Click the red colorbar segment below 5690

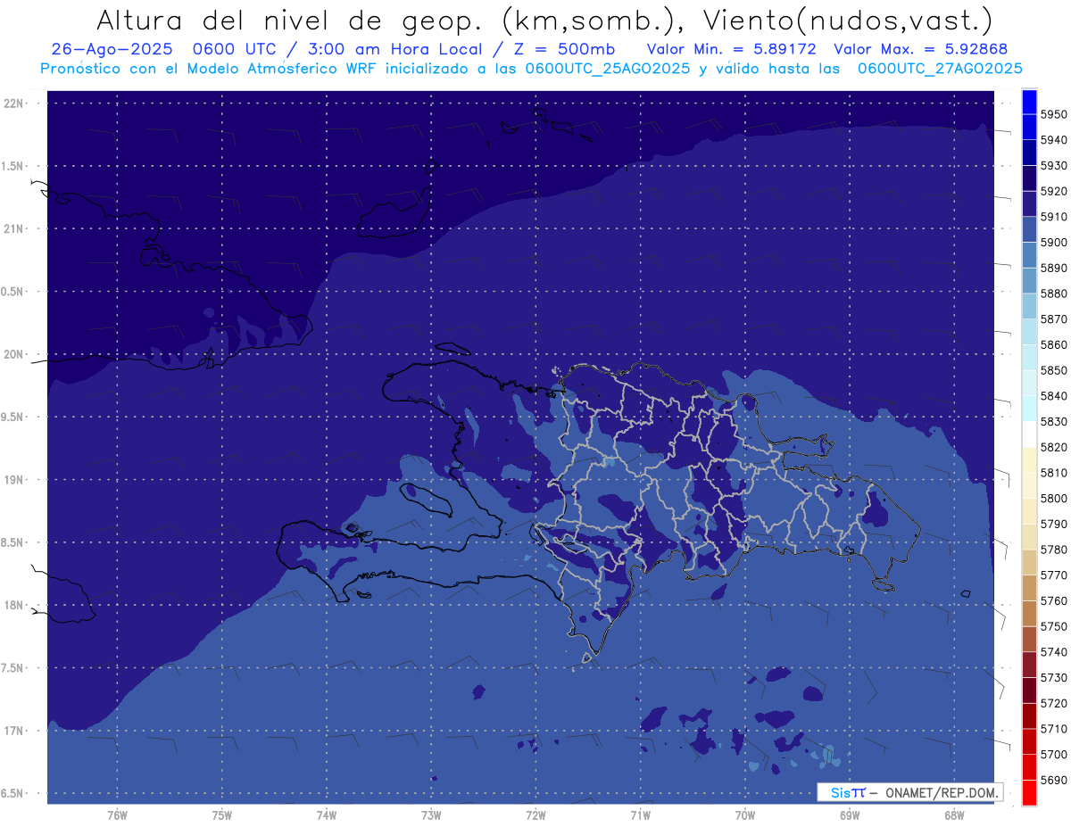click(x=1029, y=792)
